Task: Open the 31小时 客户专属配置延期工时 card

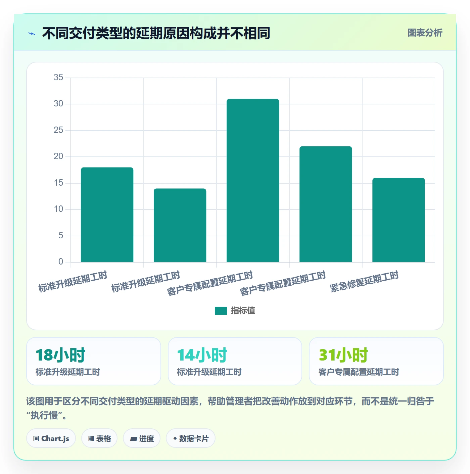Action: click(376, 361)
